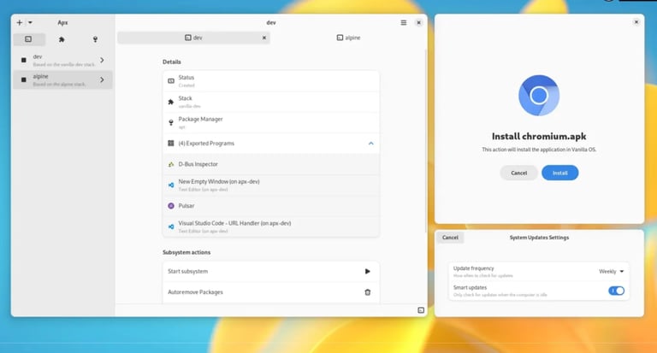Click the Status detail row text

pyautogui.click(x=186, y=81)
